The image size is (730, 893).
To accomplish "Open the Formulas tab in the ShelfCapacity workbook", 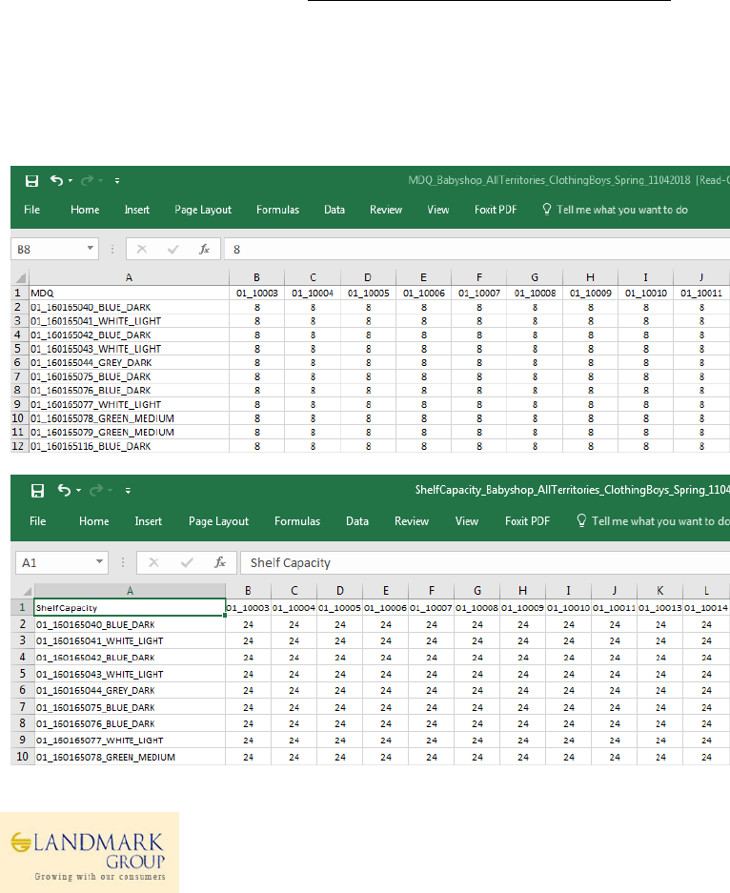I will (297, 521).
